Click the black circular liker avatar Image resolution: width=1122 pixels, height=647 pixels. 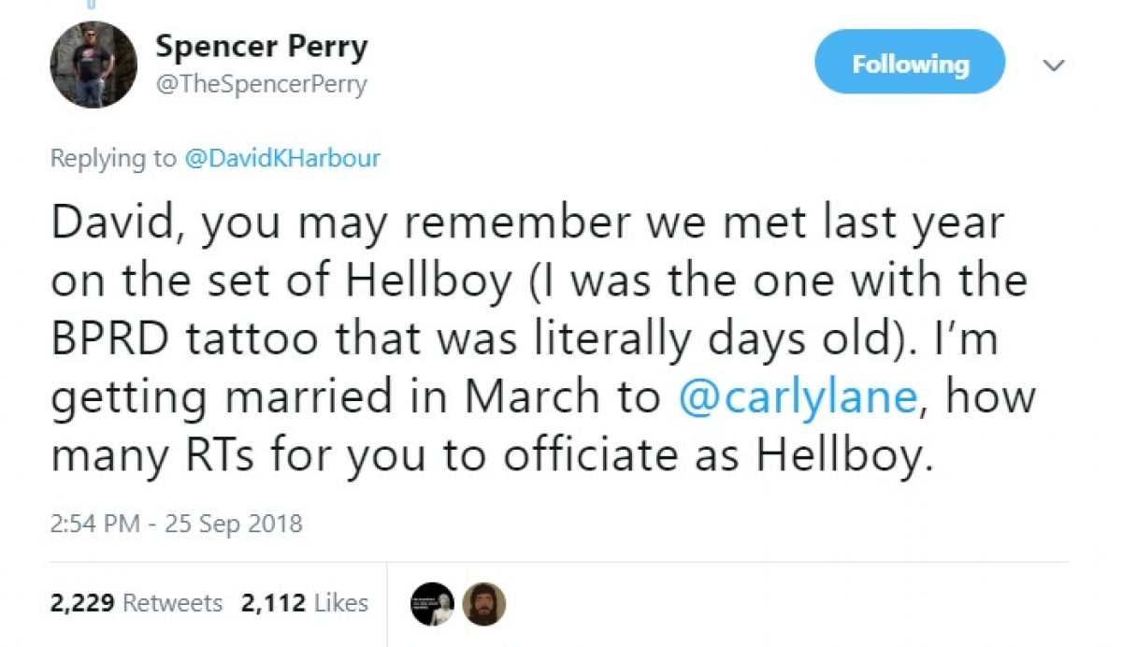tap(432, 604)
